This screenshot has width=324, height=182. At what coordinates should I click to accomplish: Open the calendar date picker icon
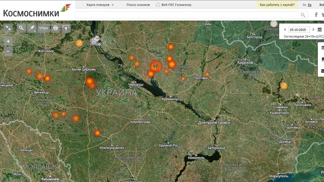click(x=320, y=29)
